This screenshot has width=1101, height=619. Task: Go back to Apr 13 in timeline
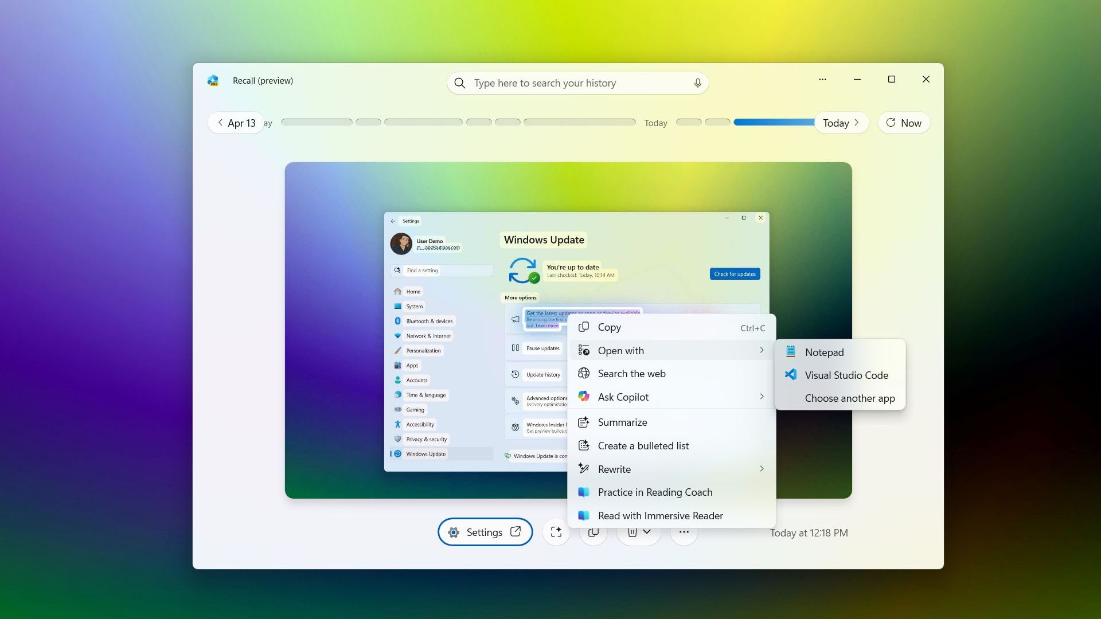[x=236, y=123]
